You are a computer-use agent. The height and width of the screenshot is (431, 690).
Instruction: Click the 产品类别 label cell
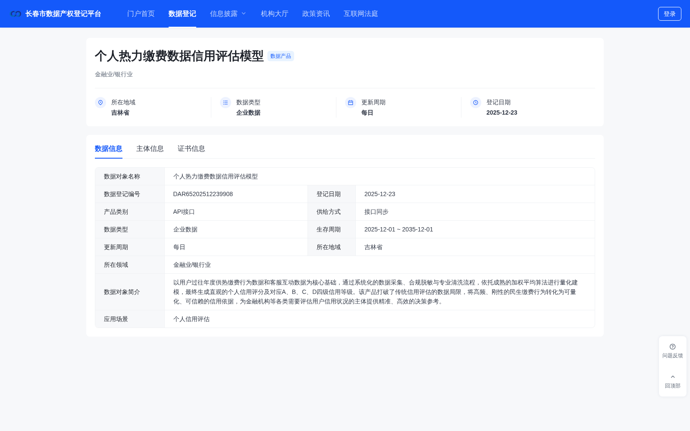pos(130,212)
